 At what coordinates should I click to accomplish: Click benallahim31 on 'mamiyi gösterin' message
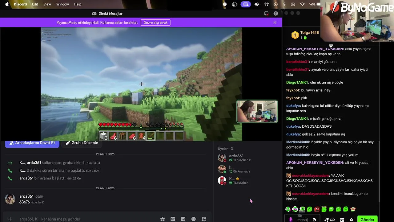298,62
